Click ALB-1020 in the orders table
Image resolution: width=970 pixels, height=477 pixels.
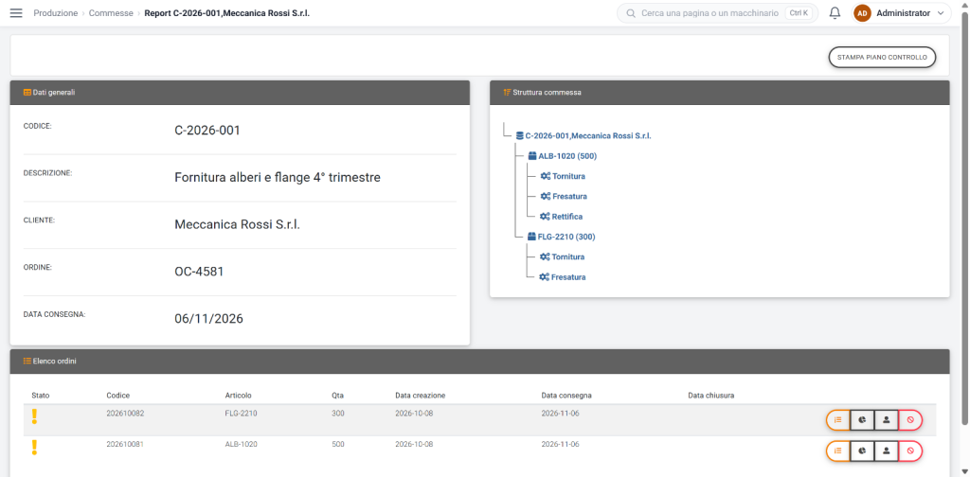click(242, 444)
